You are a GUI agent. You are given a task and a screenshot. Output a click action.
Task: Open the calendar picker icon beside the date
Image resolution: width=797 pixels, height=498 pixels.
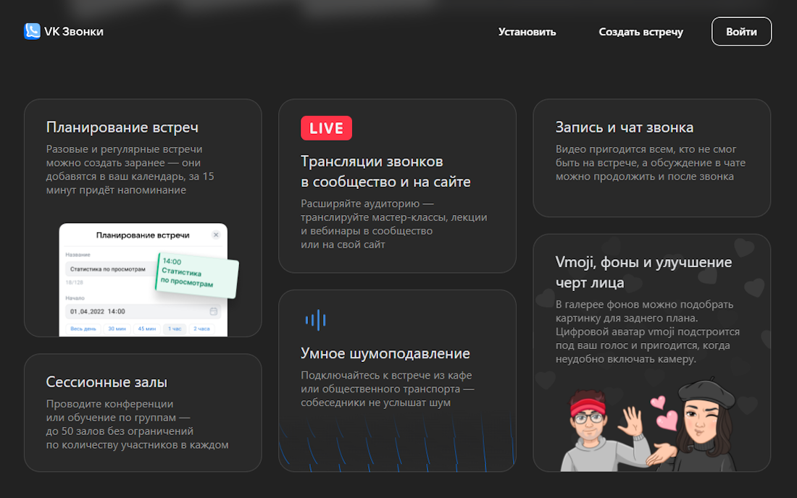pyautogui.click(x=213, y=311)
